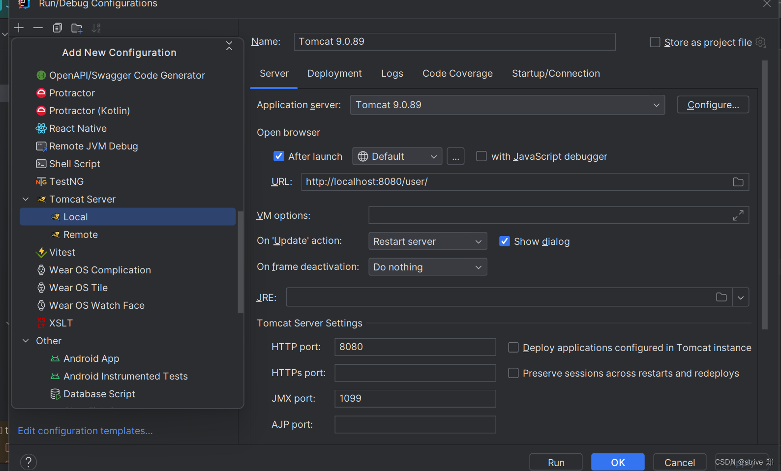This screenshot has width=781, height=471.
Task: Open the help question mark button
Action: [x=29, y=462]
